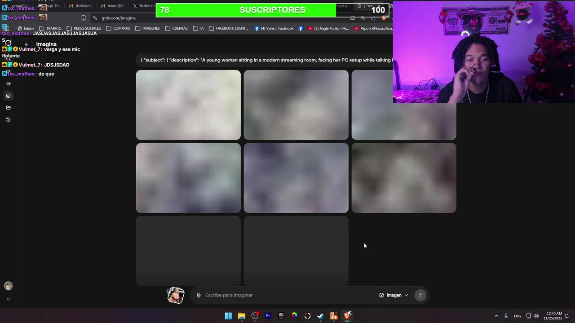Image resolution: width=575 pixels, height=323 pixels.
Task: Open the user profile avatar in the sidebar
Action: pos(8,286)
